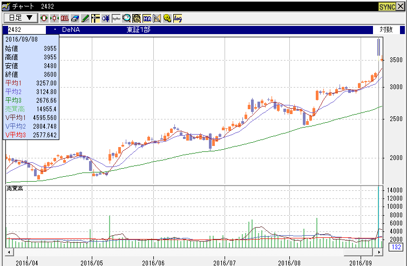Toggle the SYNC button in title bar
The height and width of the screenshot is (266, 407).
[386, 6]
